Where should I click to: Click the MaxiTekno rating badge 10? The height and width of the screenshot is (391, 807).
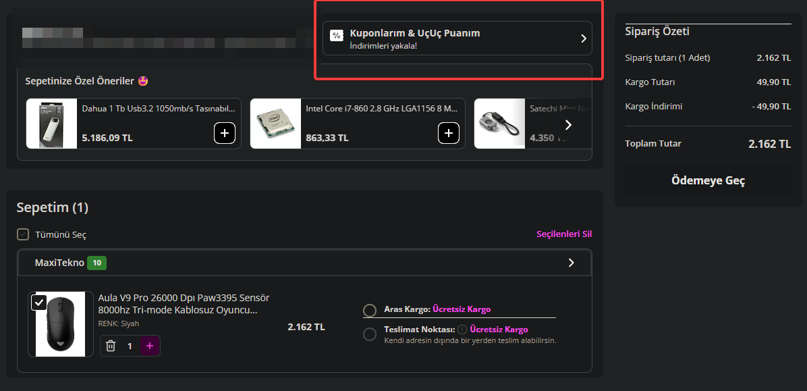96,263
